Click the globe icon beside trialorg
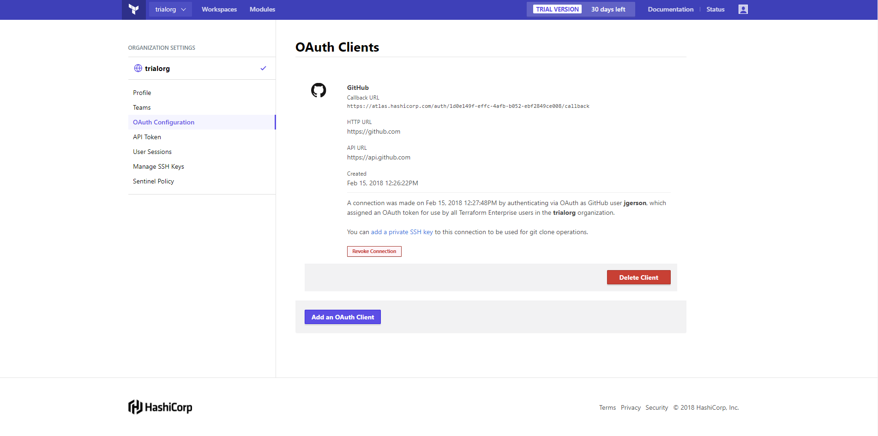 pos(138,68)
